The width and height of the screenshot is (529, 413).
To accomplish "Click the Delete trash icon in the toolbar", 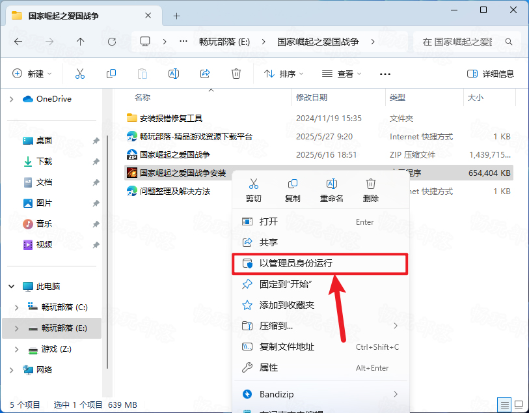I will (236, 74).
